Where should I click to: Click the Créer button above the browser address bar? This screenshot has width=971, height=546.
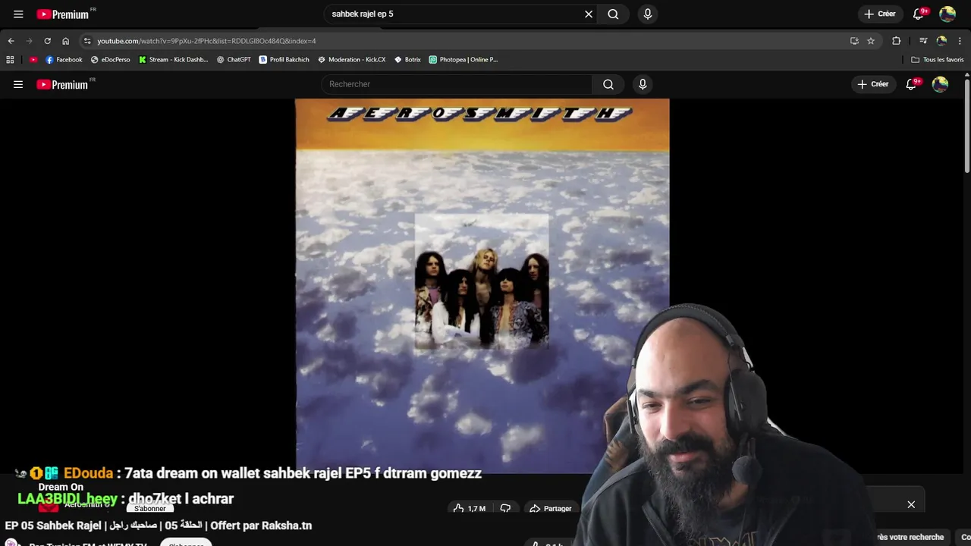point(880,14)
